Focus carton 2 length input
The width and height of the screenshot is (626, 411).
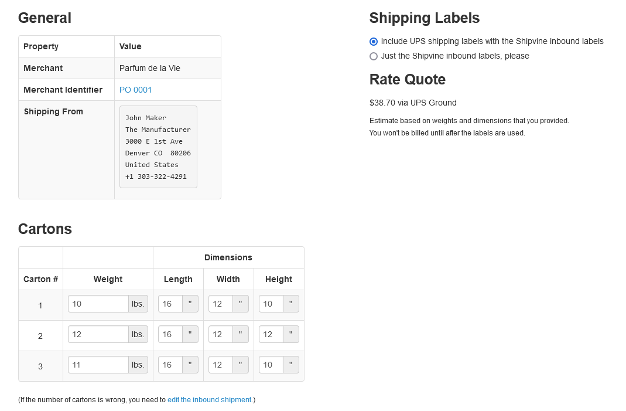(x=170, y=334)
